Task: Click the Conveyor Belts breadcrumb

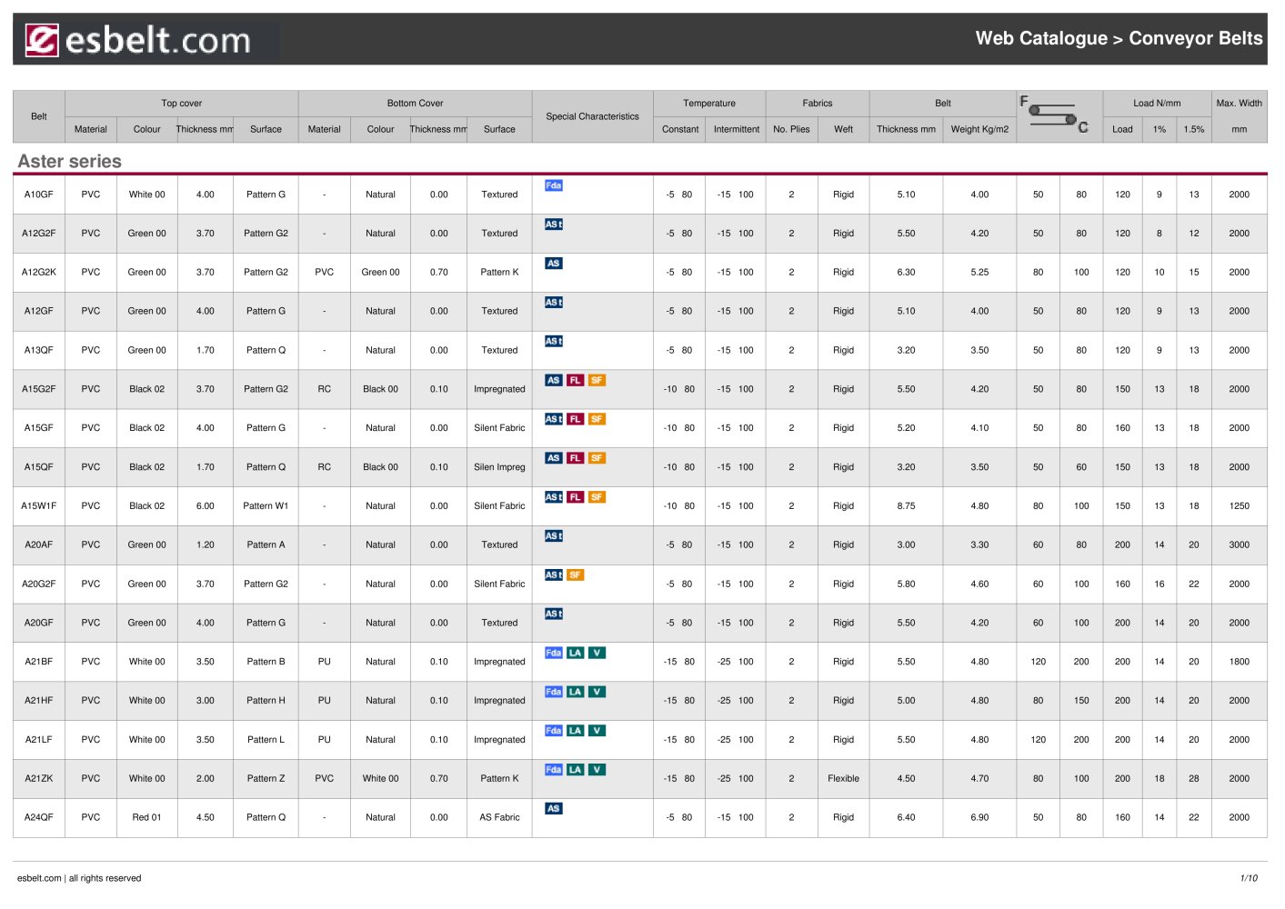Action: (x=1195, y=38)
